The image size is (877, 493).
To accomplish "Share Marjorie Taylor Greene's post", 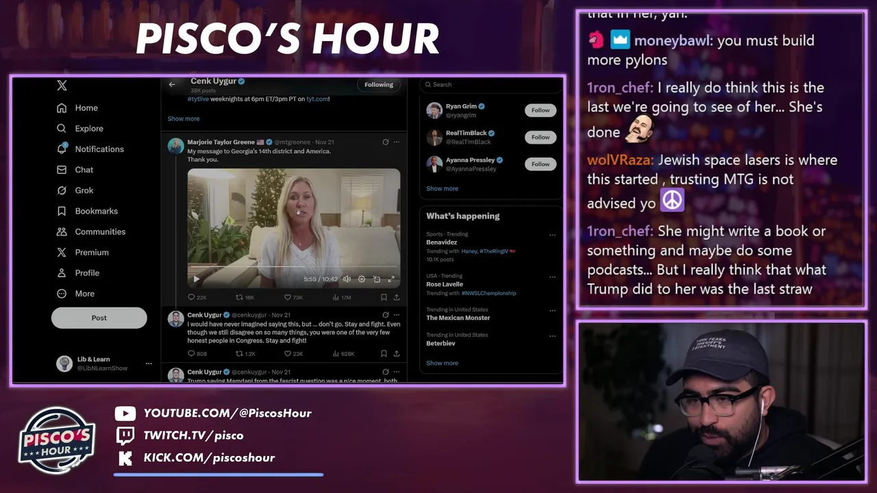I will pos(396,297).
